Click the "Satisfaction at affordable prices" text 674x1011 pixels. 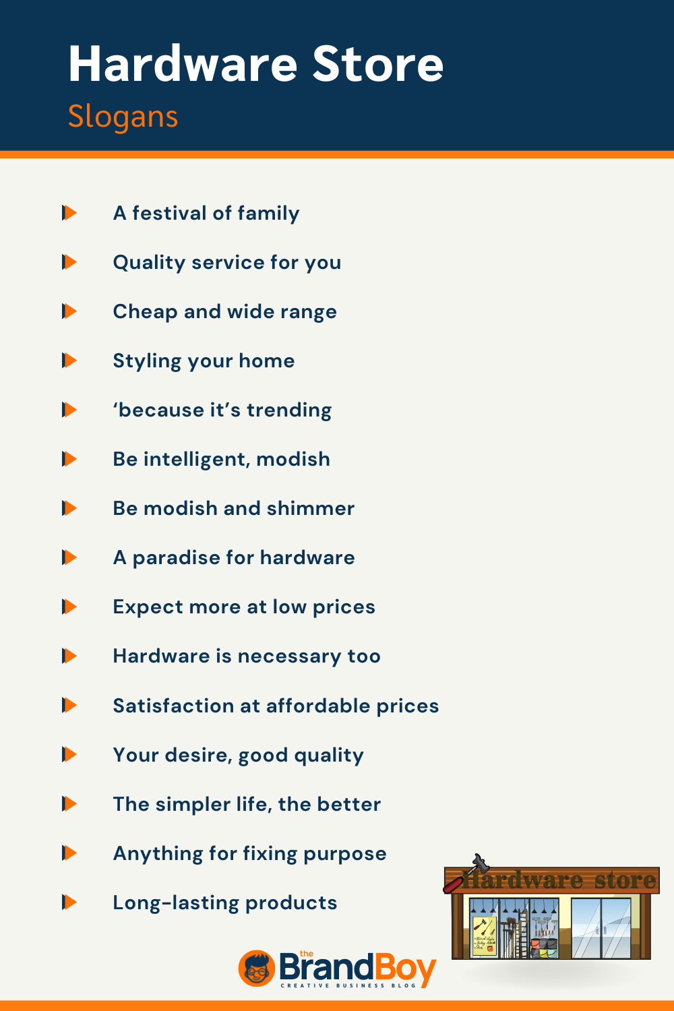point(276,706)
